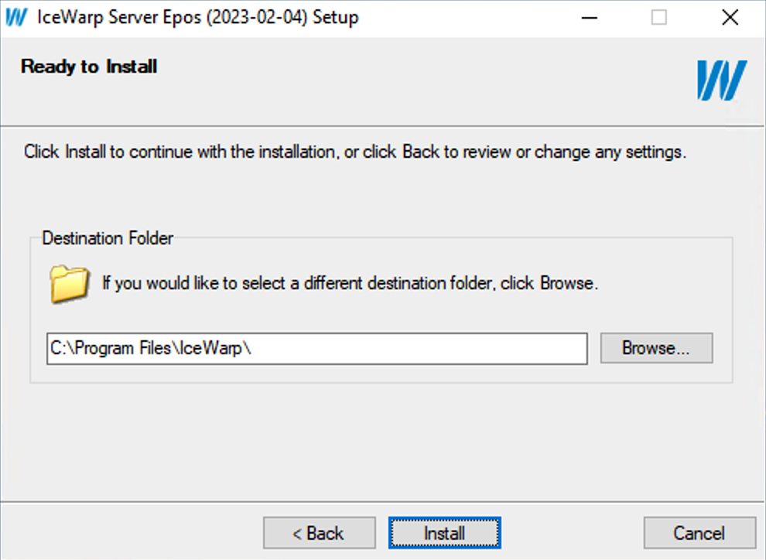Click blank area between Install and Cancel
Viewport: 766px width, 560px height.
pos(572,533)
